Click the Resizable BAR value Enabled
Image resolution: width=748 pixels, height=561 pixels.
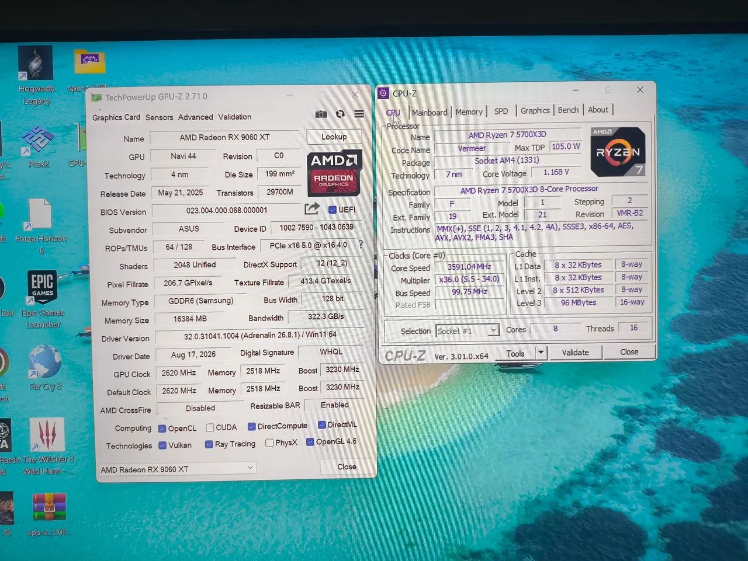coord(335,405)
